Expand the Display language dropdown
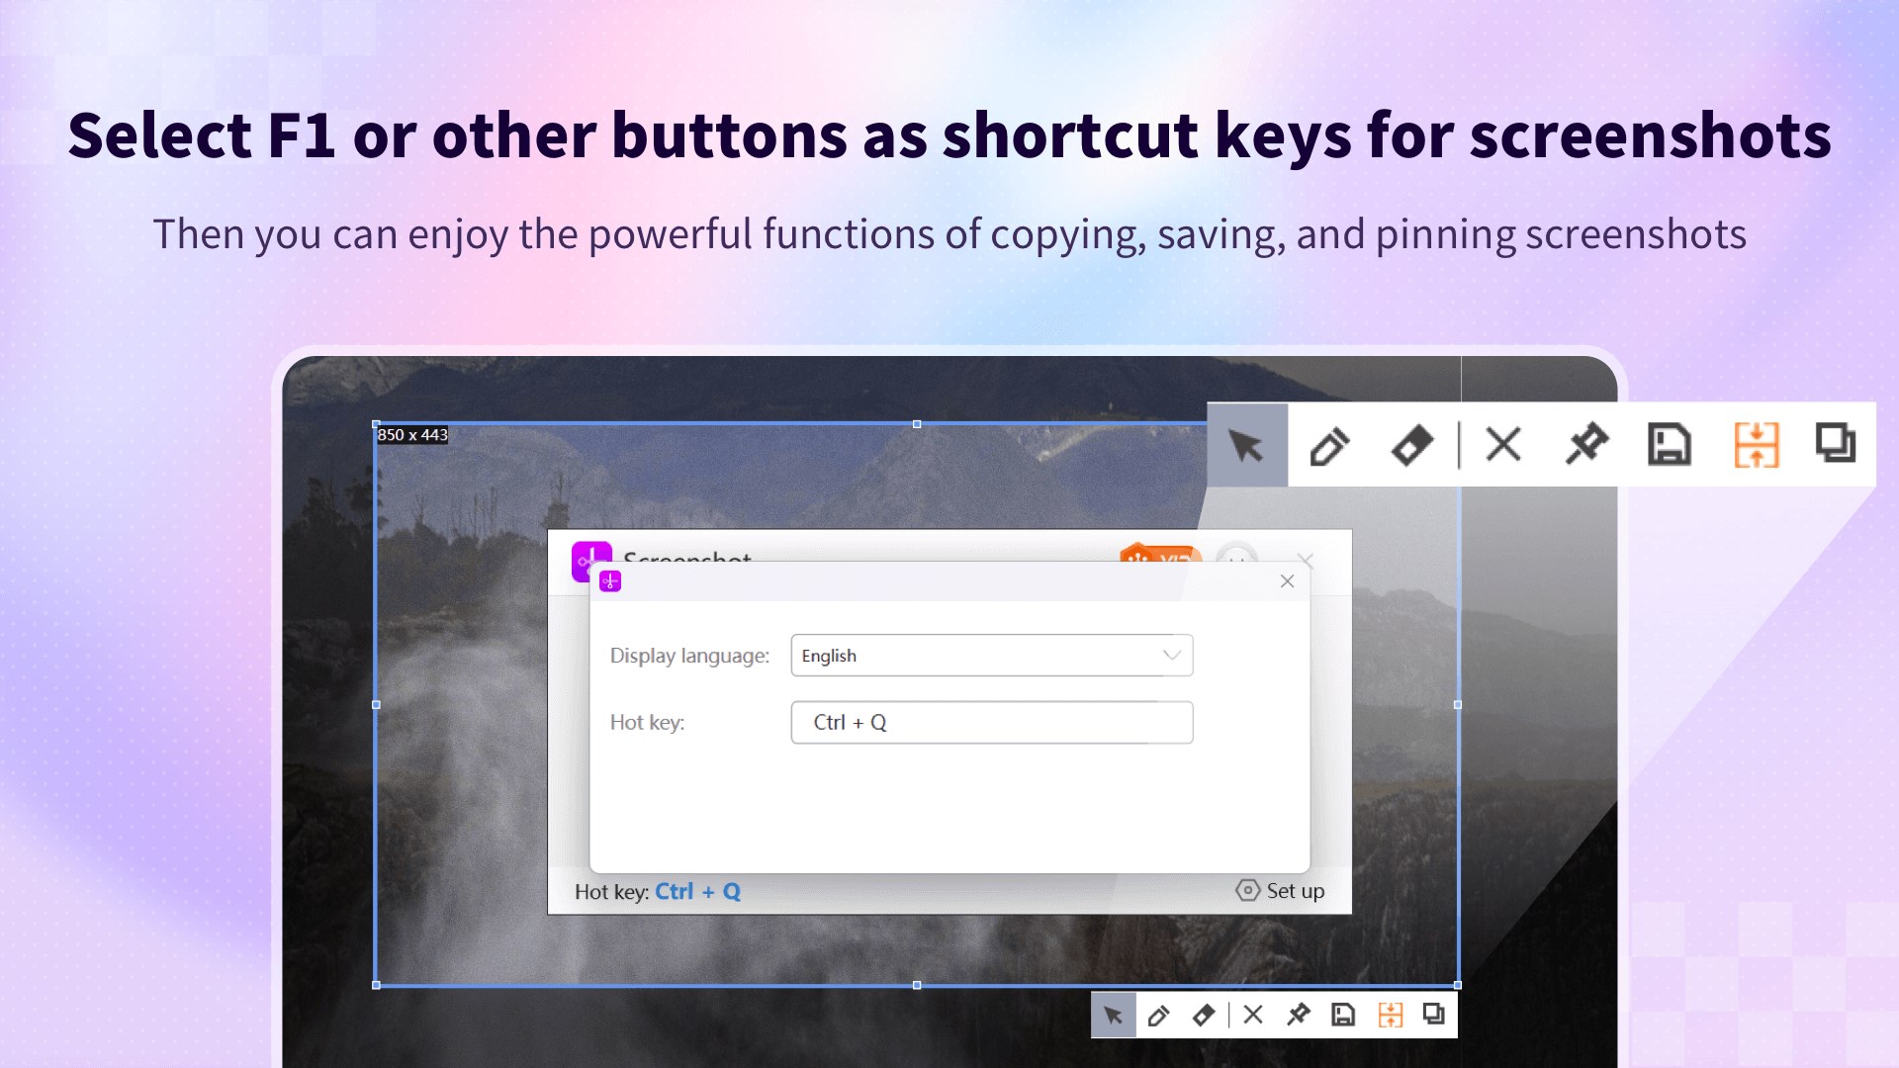This screenshot has height=1068, width=1899. point(1169,655)
